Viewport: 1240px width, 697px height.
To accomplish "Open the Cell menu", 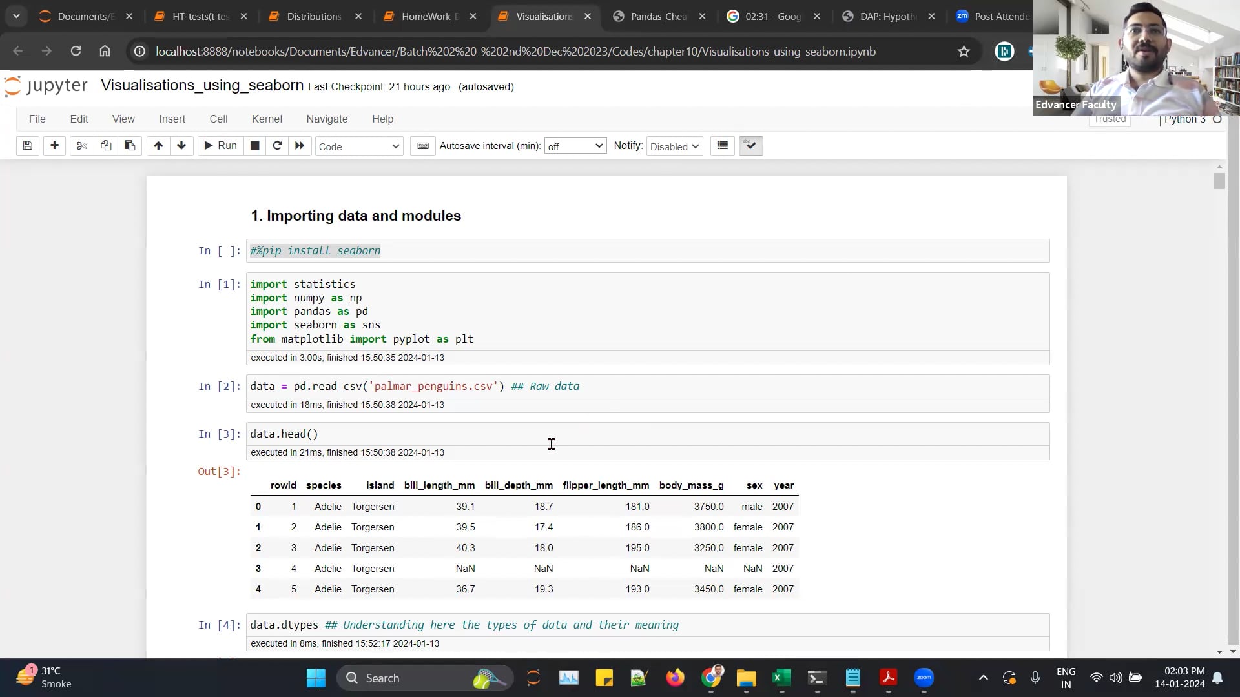I will pos(219,119).
